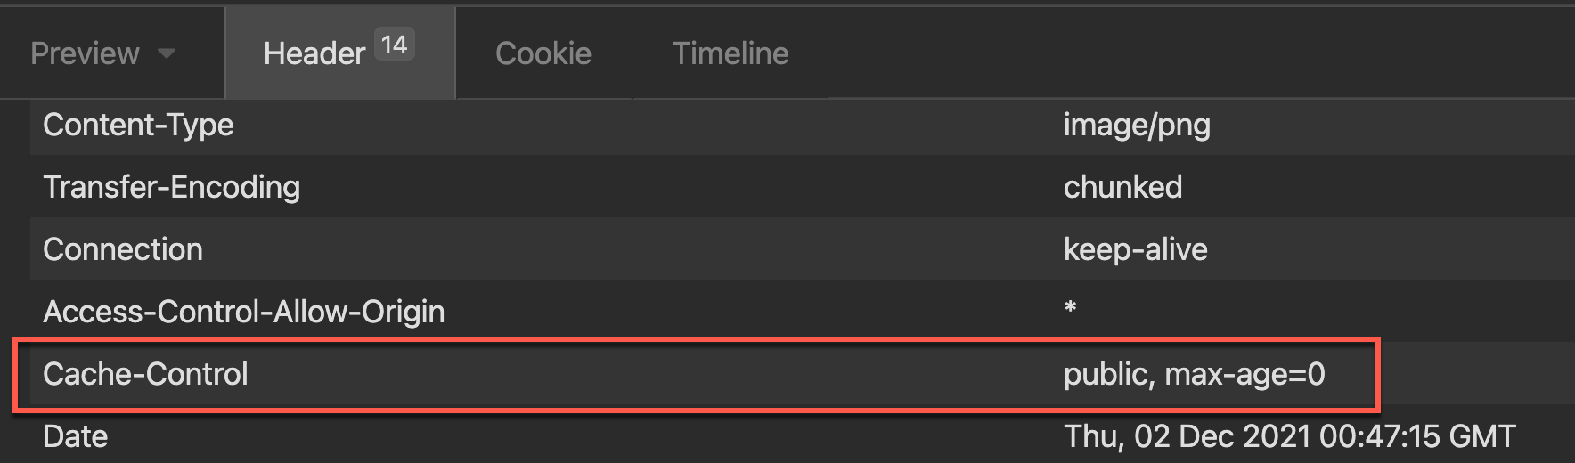Select the keep-alive value
Image resolution: width=1575 pixels, height=463 pixels.
(1136, 249)
